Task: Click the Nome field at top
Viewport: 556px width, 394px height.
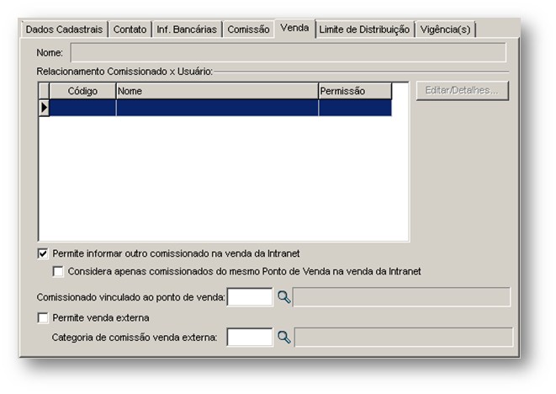Action: pos(289,52)
